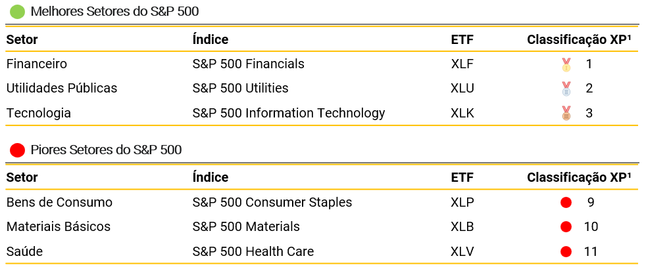Viewport: 646px width, 271px height.
Task: Select the XLP ticker cell
Action: pyautogui.click(x=462, y=202)
